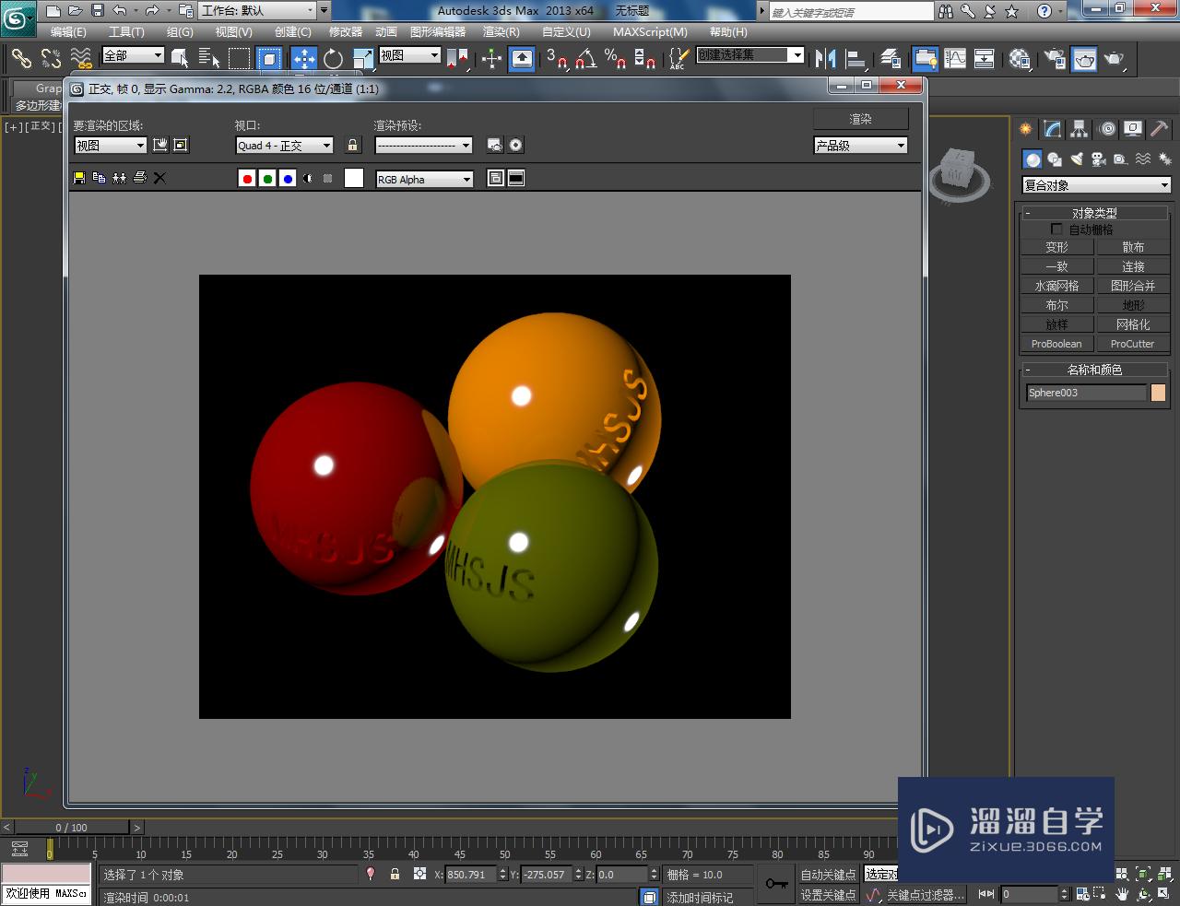Activate Select and Move tool
1180x906 pixels.
[x=304, y=58]
